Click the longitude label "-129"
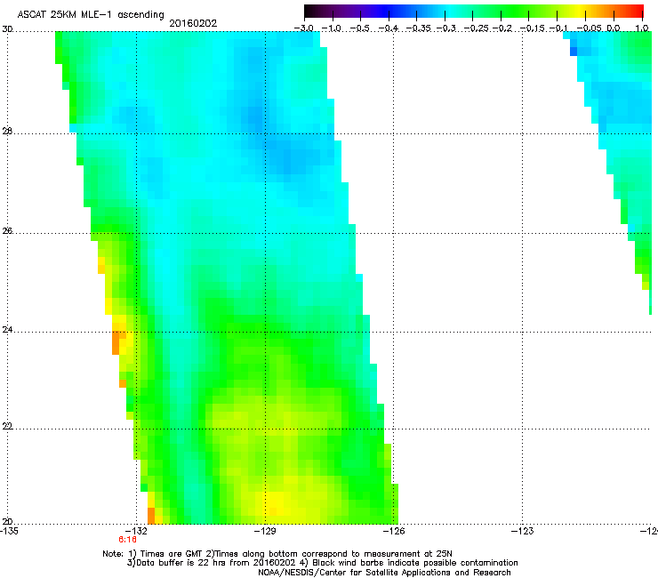This screenshot has width=658, height=578. 265,531
